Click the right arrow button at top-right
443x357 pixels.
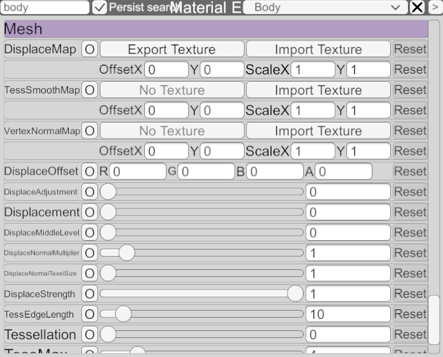(x=435, y=8)
